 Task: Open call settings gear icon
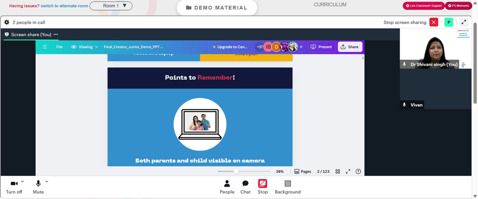7,22
